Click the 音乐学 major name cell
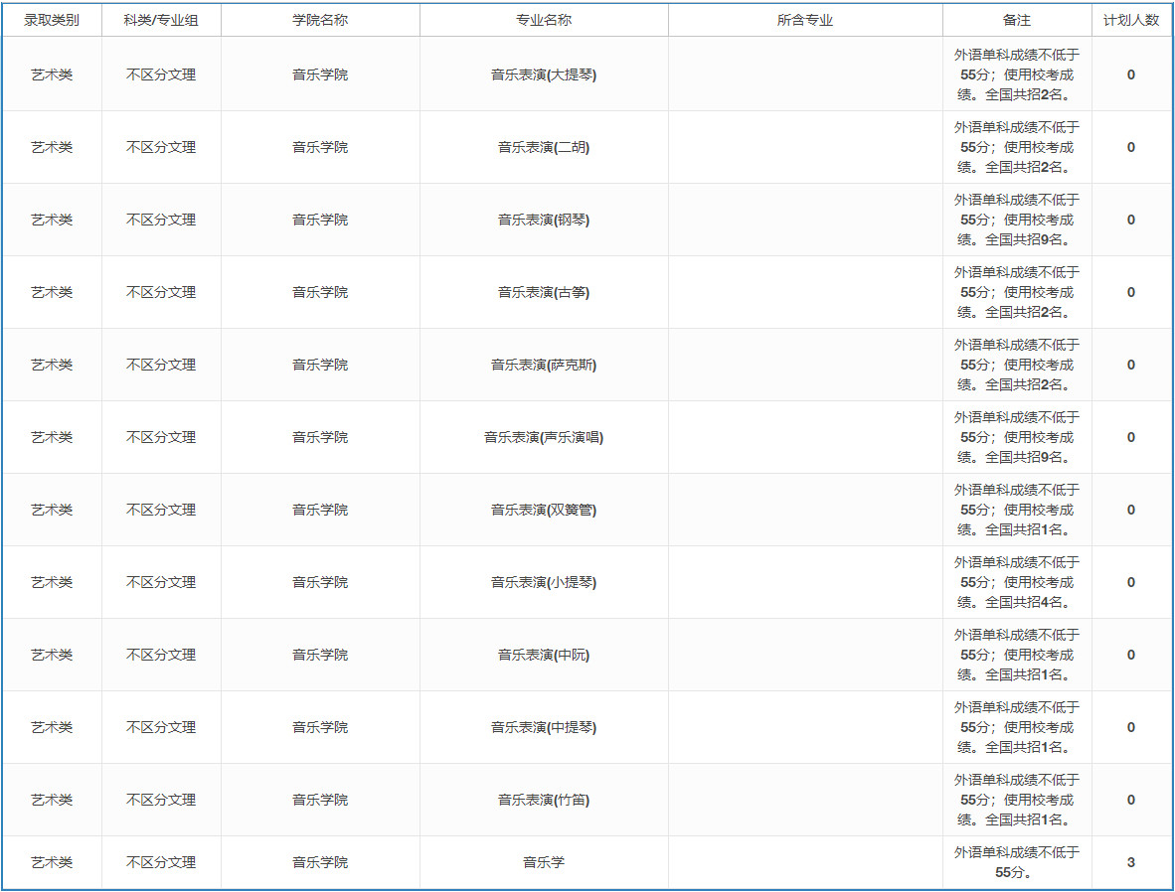The image size is (1175, 892). 544,862
